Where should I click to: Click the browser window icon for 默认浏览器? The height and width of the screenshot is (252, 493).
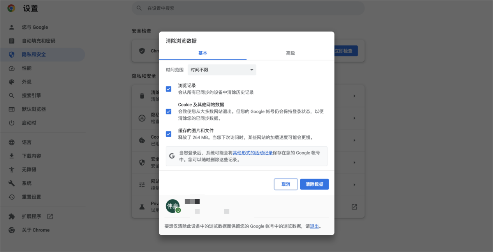click(x=12, y=109)
